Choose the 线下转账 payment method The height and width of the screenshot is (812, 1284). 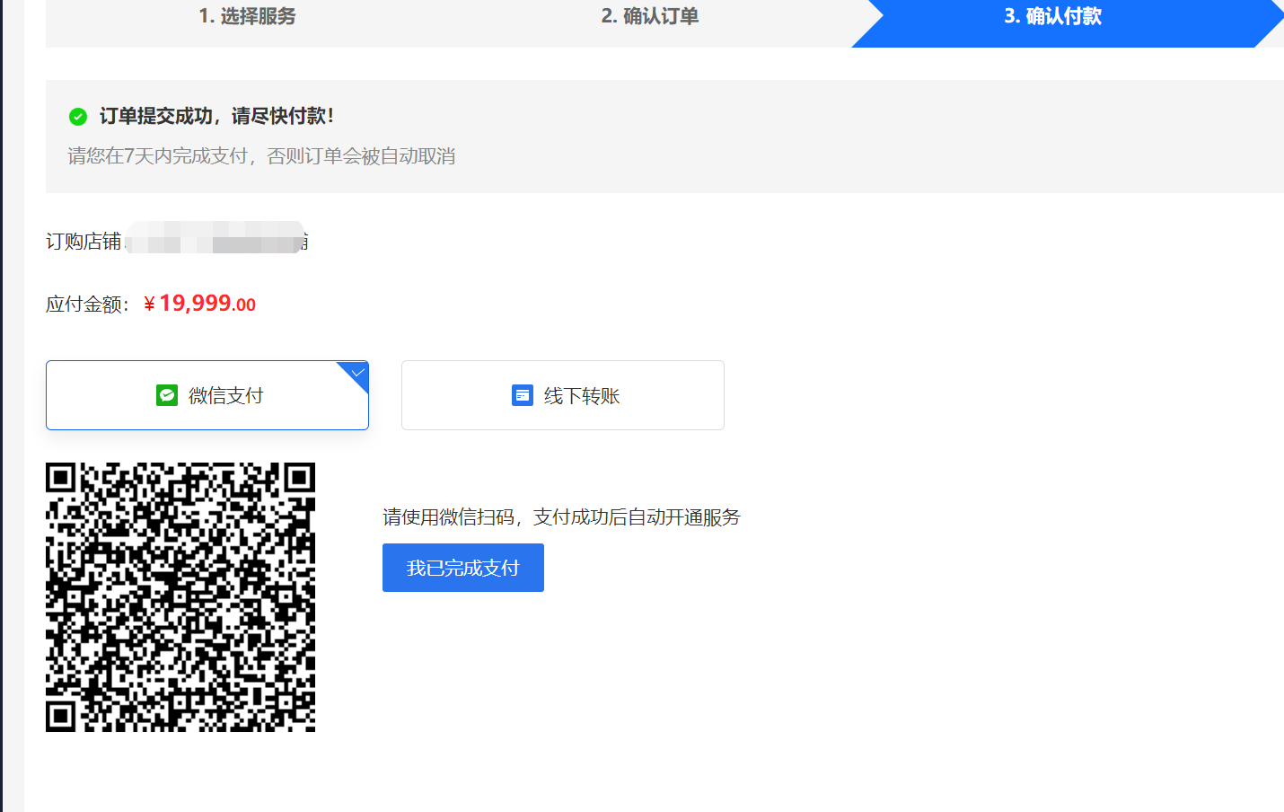tap(563, 395)
